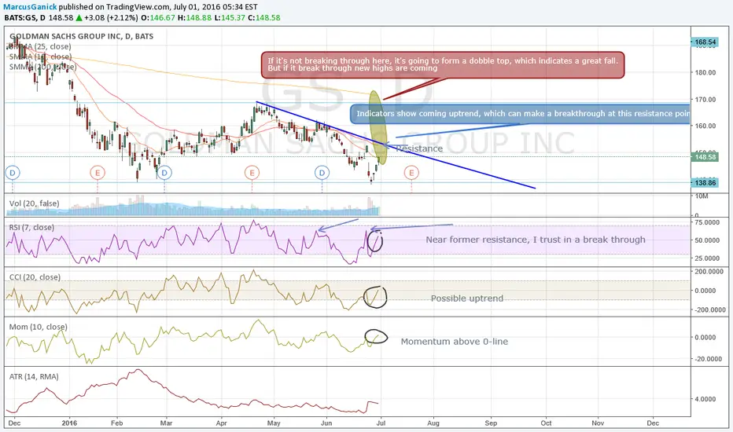Click the D dividend marker in late May
The width and height of the screenshot is (733, 432).
tap(322, 173)
